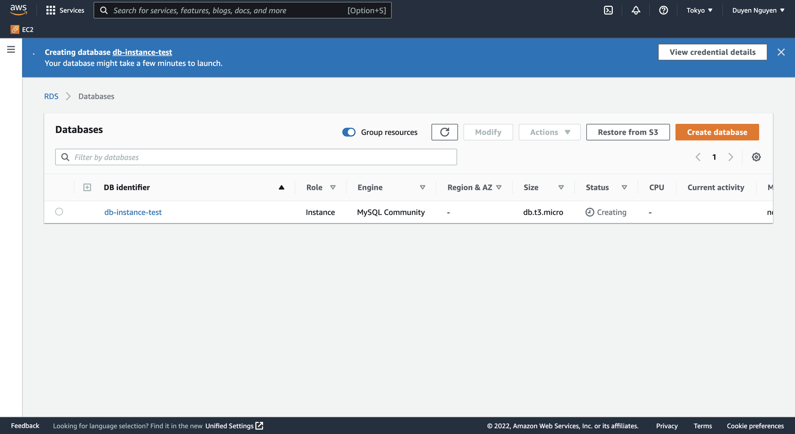Toggle the Group resources switch
This screenshot has height=434, width=795.
tap(349, 132)
